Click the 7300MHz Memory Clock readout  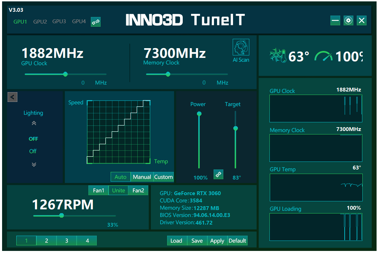point(174,53)
